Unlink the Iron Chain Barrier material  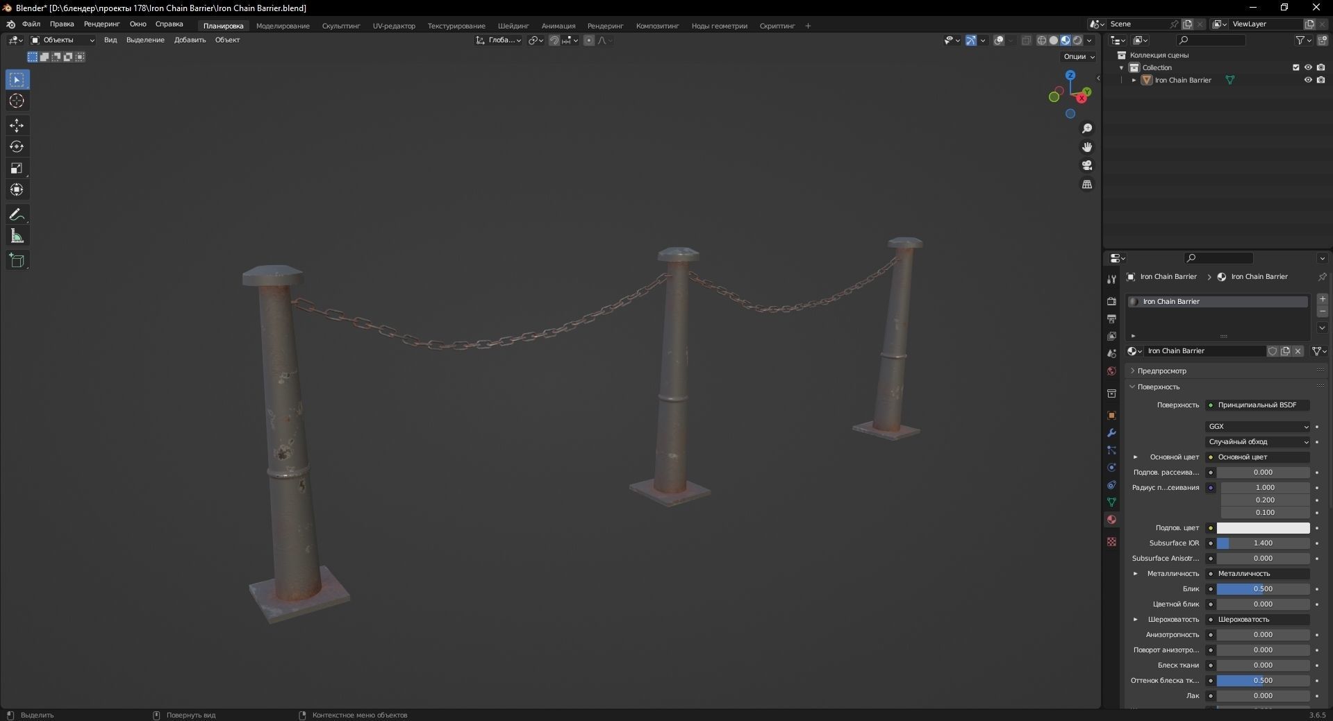pos(1298,351)
